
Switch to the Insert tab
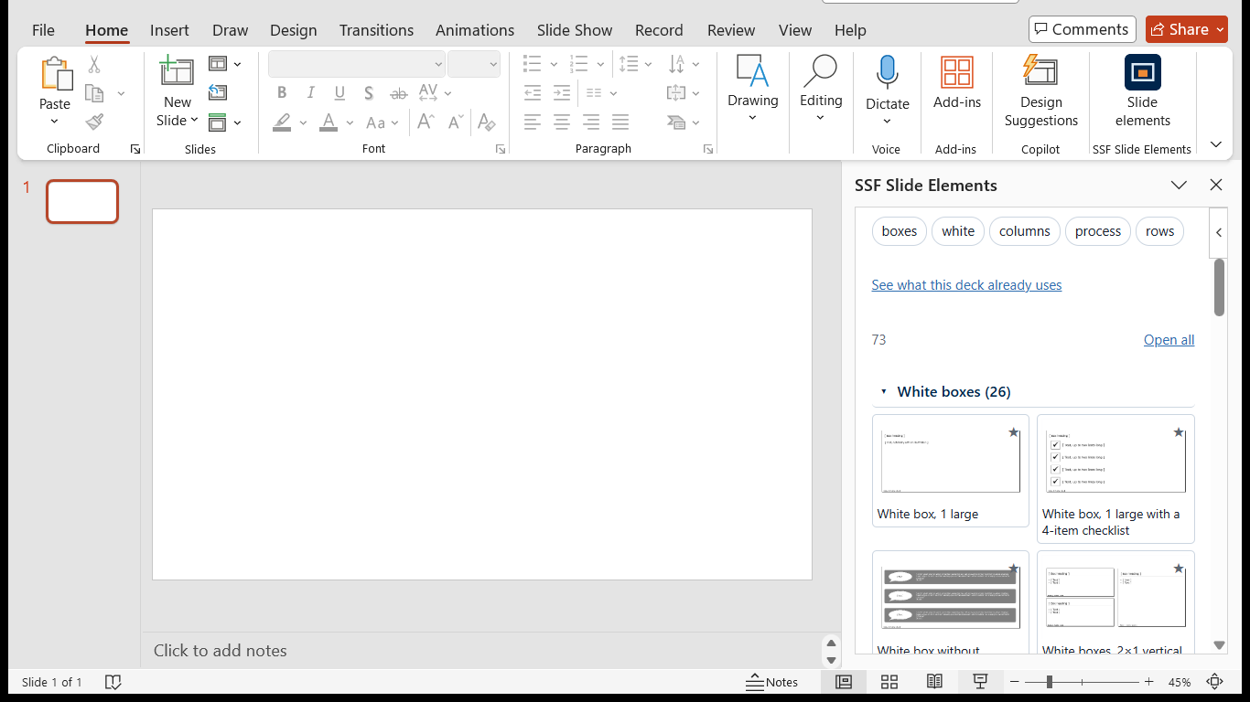(x=169, y=30)
